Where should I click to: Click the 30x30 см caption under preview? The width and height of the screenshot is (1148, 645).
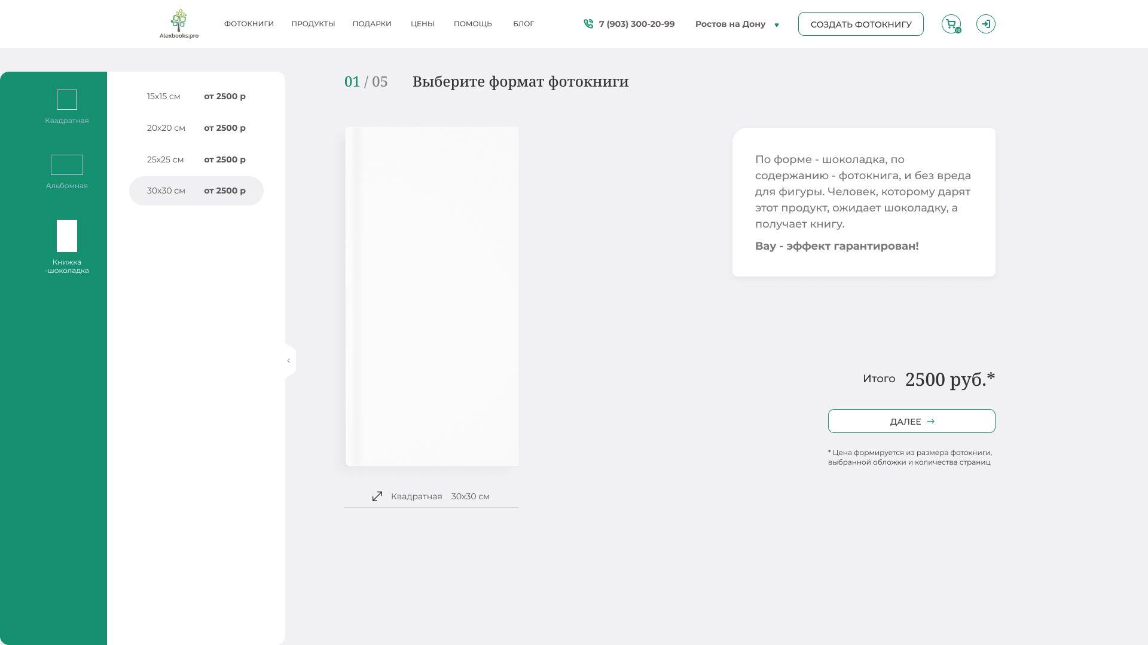(x=471, y=496)
